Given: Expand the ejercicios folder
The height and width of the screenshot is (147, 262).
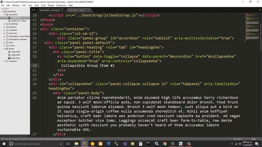Looking at the screenshot, I should click(x=5, y=33).
